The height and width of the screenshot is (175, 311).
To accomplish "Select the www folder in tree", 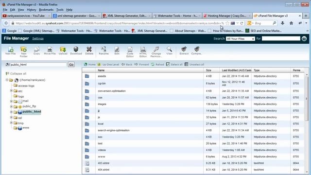I will pyautogui.click(x=26, y=128).
